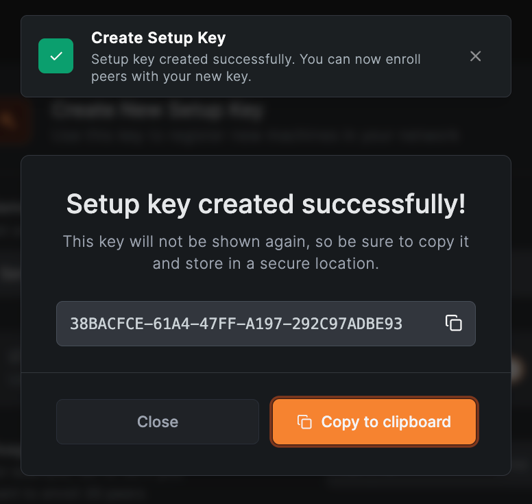This screenshot has width=532, height=504.
Task: Click the blurred "Create New Setup Key" background heading
Action: coord(158,110)
